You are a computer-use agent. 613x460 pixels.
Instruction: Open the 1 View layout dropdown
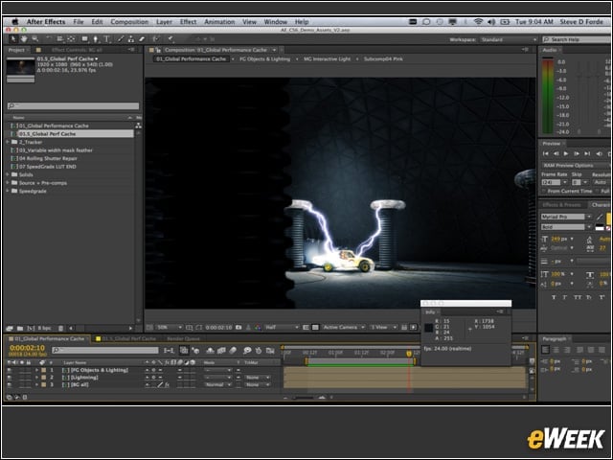pyautogui.click(x=383, y=328)
